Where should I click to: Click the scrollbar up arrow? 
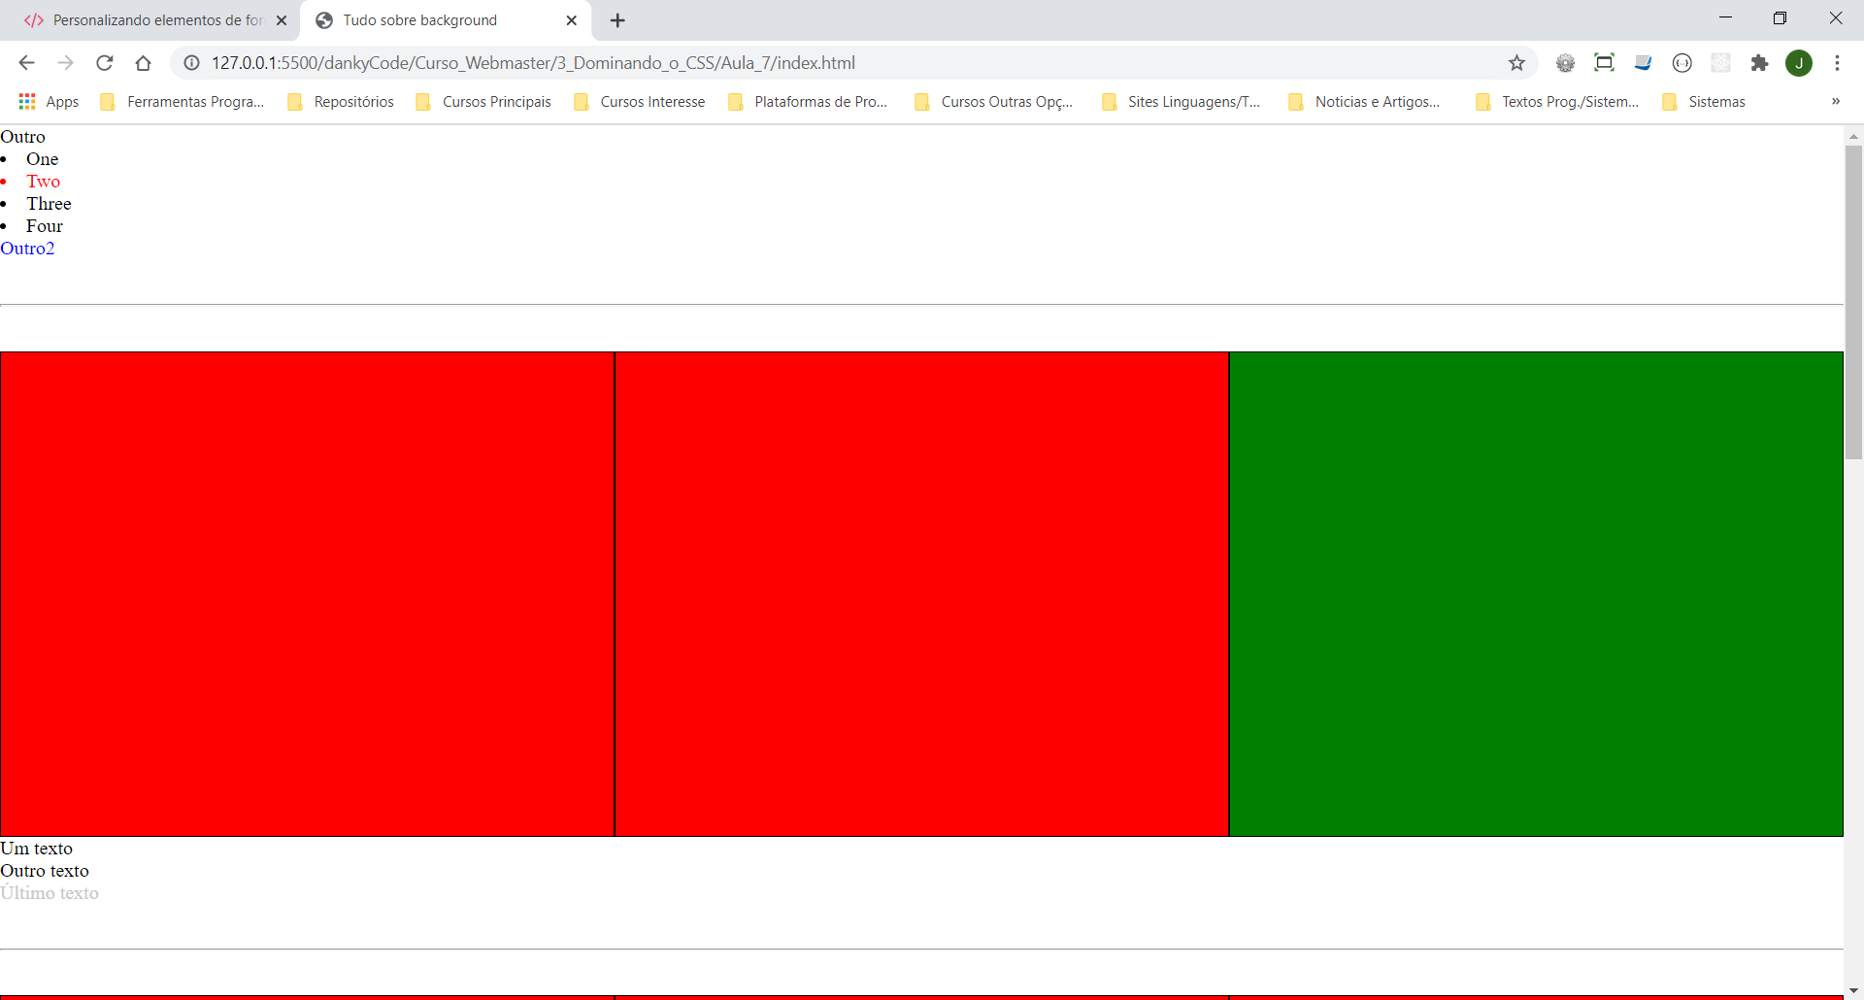1853,136
